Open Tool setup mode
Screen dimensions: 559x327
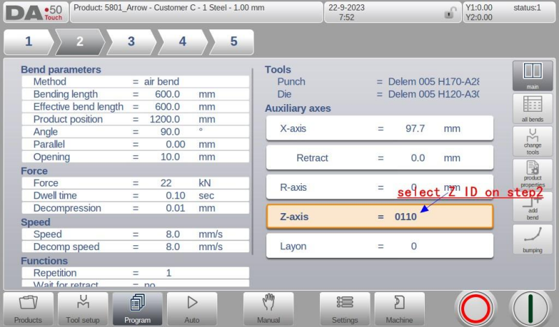[82, 309]
